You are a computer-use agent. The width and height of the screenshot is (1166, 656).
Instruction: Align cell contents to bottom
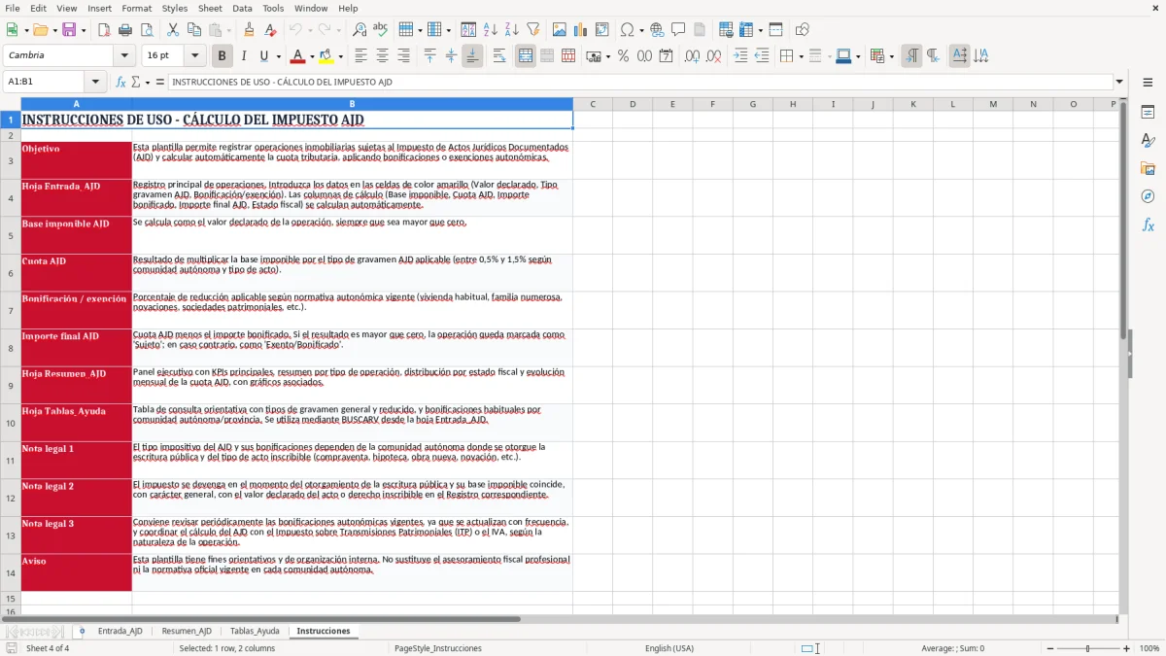(472, 56)
